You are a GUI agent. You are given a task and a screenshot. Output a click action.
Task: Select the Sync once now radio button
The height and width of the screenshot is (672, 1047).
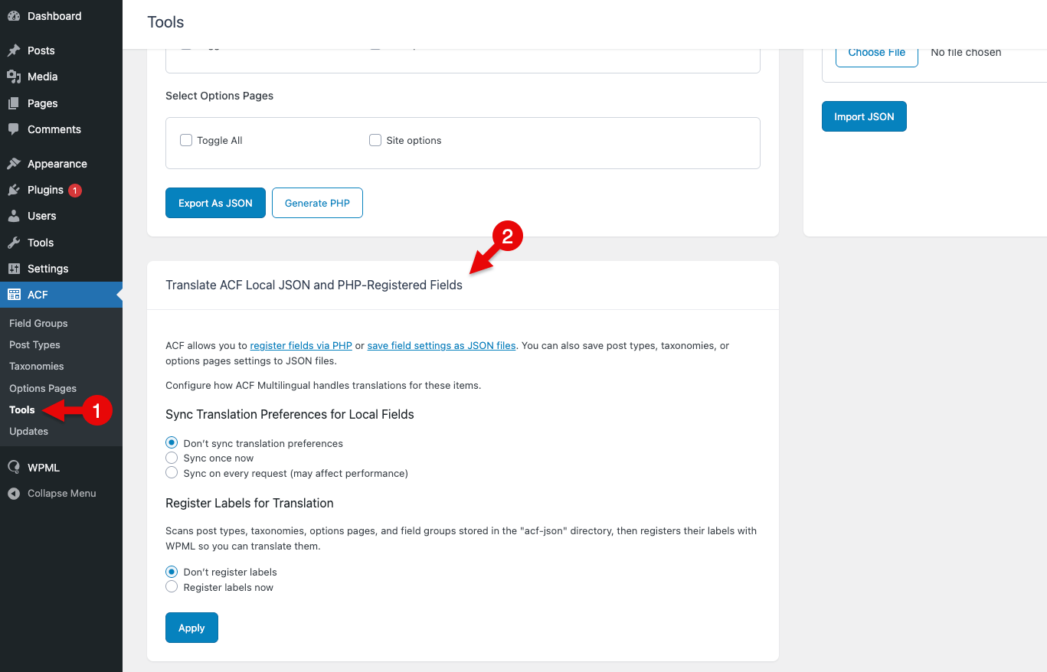(172, 458)
